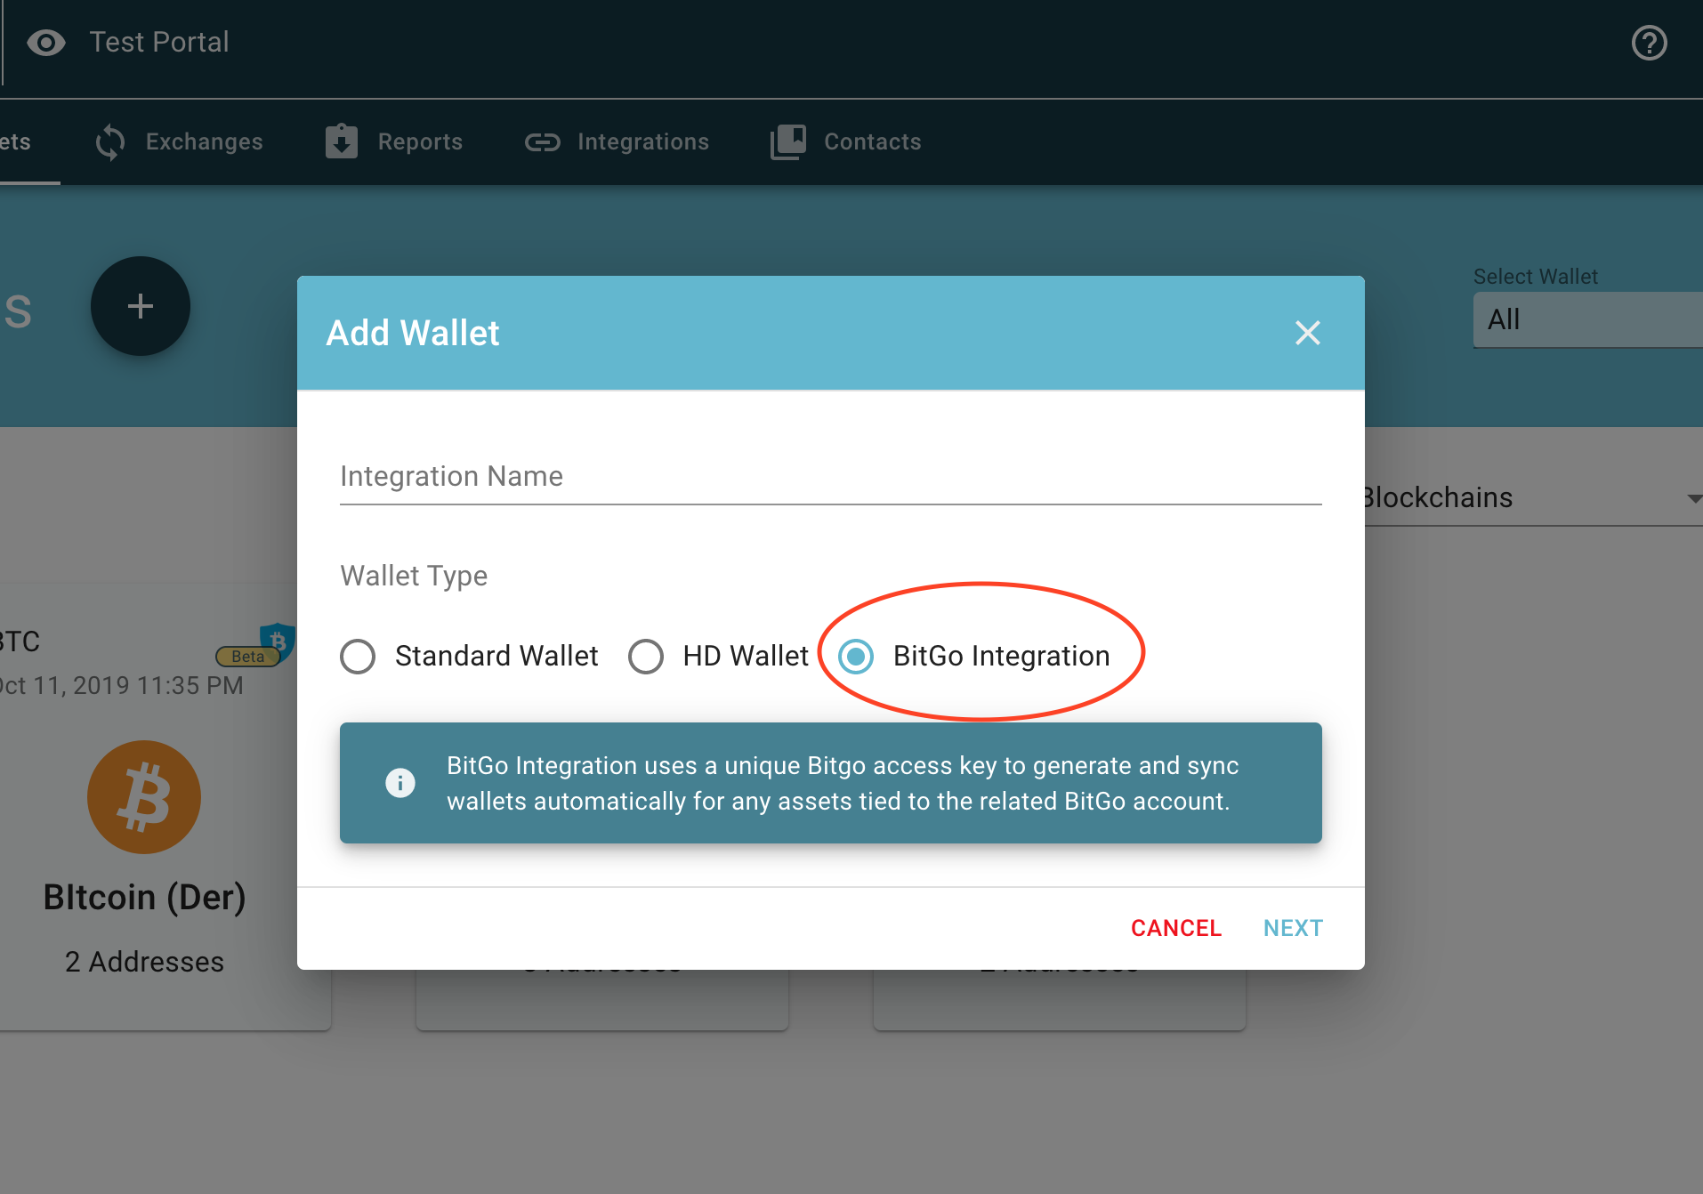The width and height of the screenshot is (1703, 1194).
Task: Click the Exchanges sync arrows icon
Action: coord(110,142)
